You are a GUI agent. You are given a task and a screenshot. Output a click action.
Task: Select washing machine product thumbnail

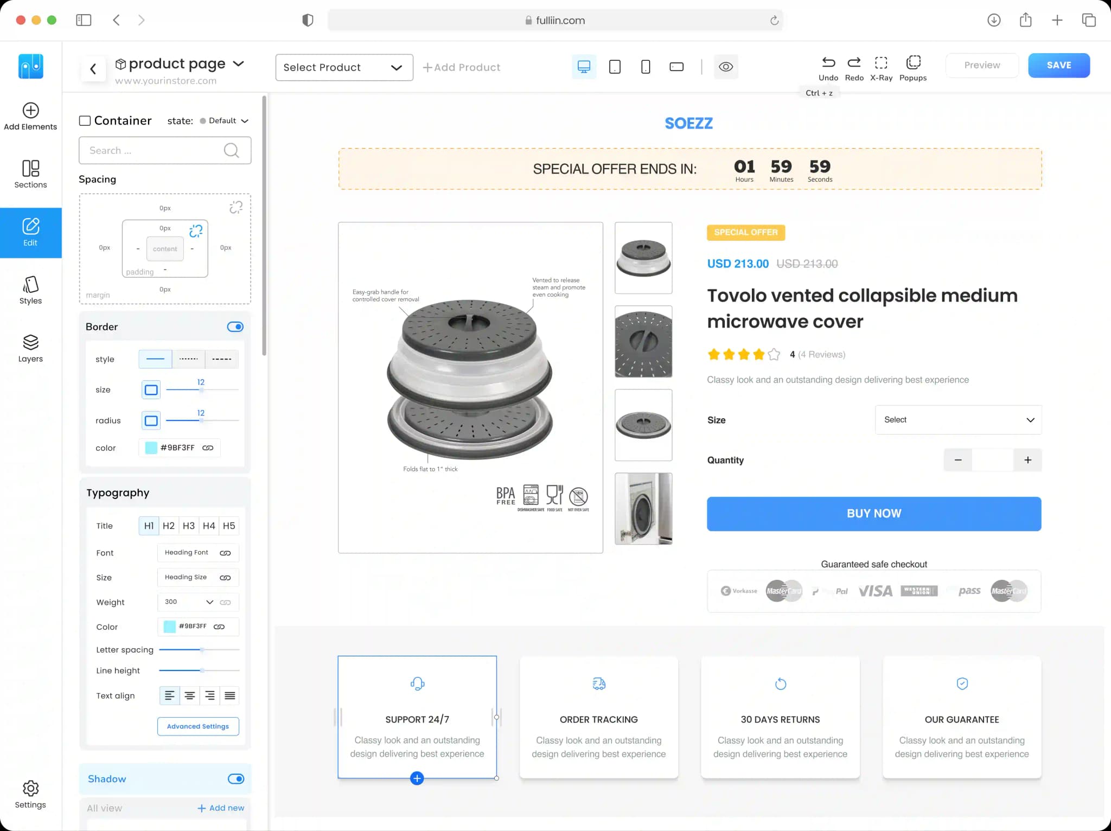[643, 509]
